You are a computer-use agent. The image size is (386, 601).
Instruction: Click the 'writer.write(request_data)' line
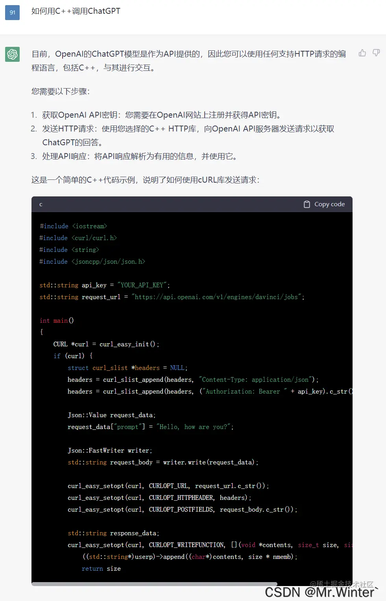[163, 462]
